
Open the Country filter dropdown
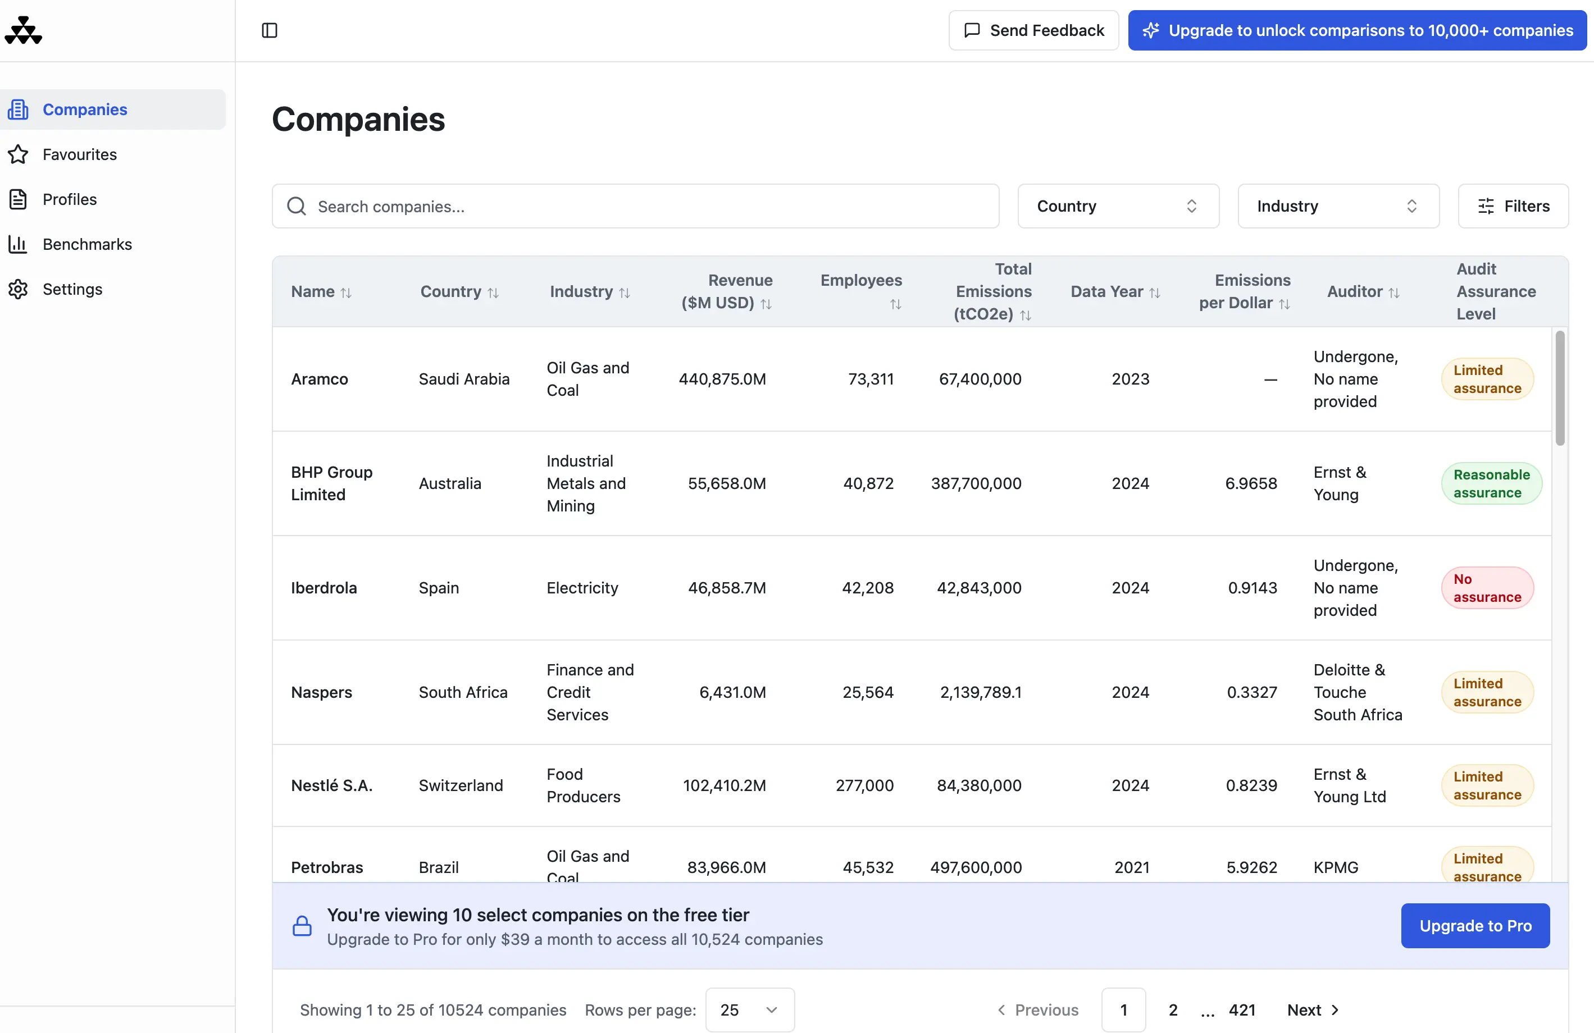click(x=1118, y=206)
